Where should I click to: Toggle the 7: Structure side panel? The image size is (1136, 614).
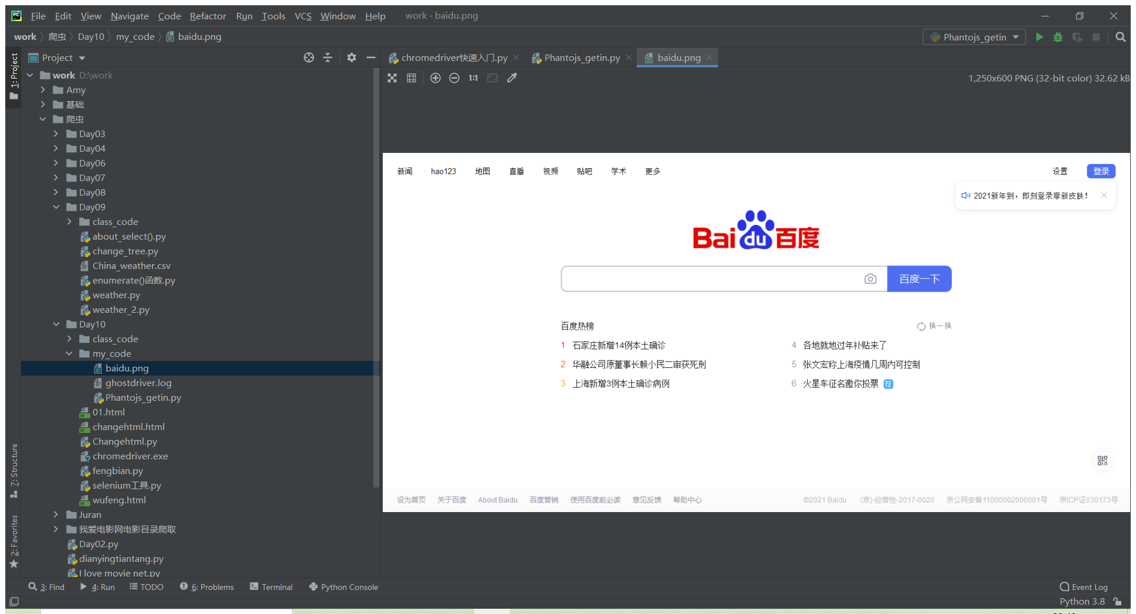pyautogui.click(x=14, y=470)
